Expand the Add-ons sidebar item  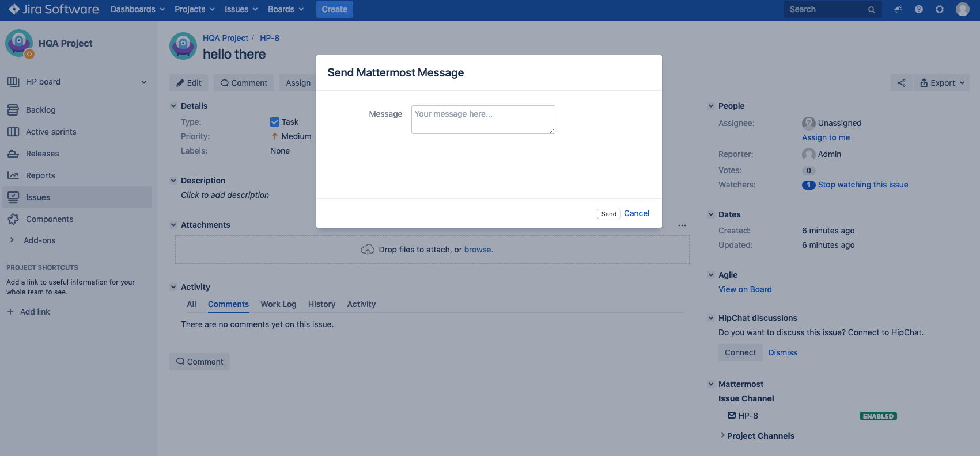12,240
